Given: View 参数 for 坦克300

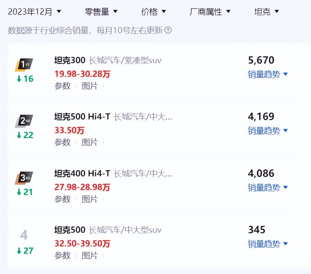Looking at the screenshot, I should pos(62,86).
